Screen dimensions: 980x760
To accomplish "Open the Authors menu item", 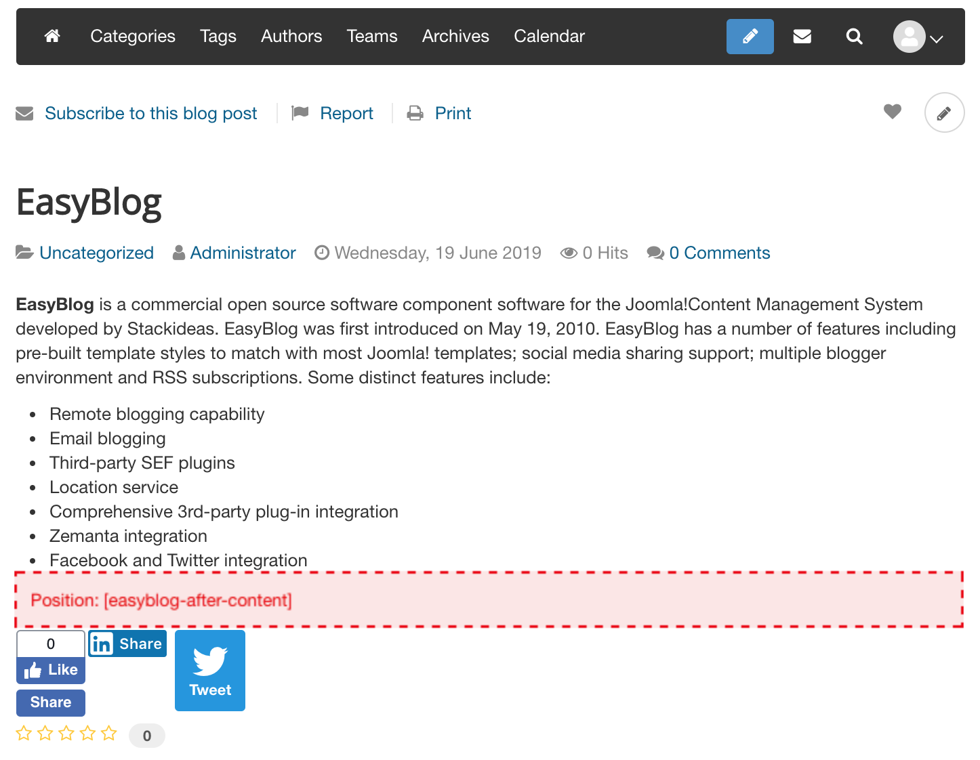I will pyautogui.click(x=291, y=36).
